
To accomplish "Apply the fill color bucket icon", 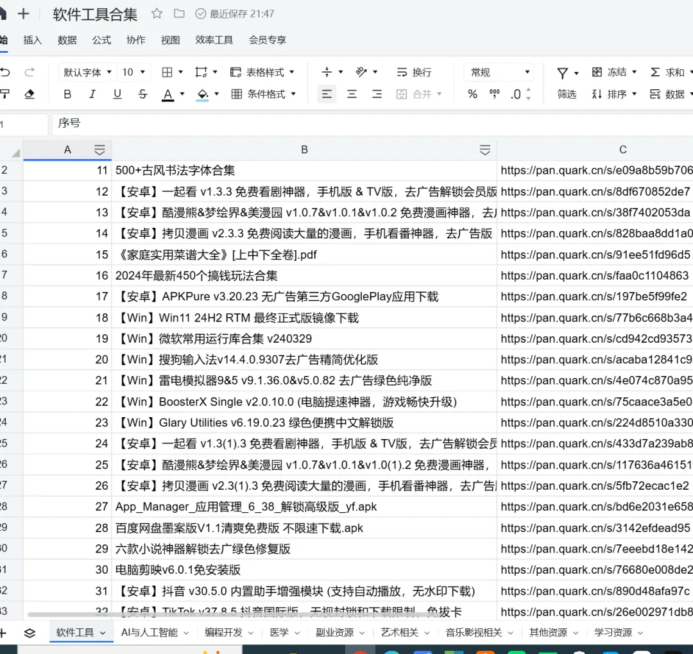I will 202,94.
